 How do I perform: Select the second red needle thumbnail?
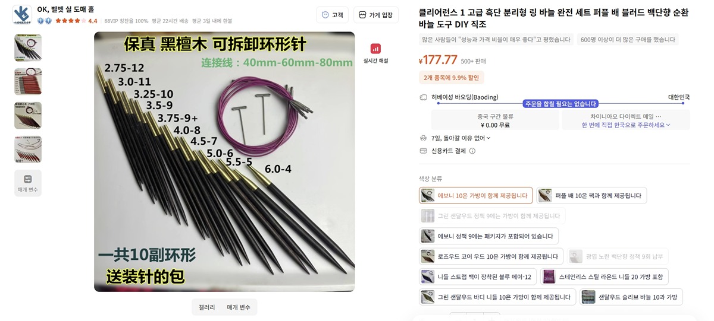tap(28, 81)
